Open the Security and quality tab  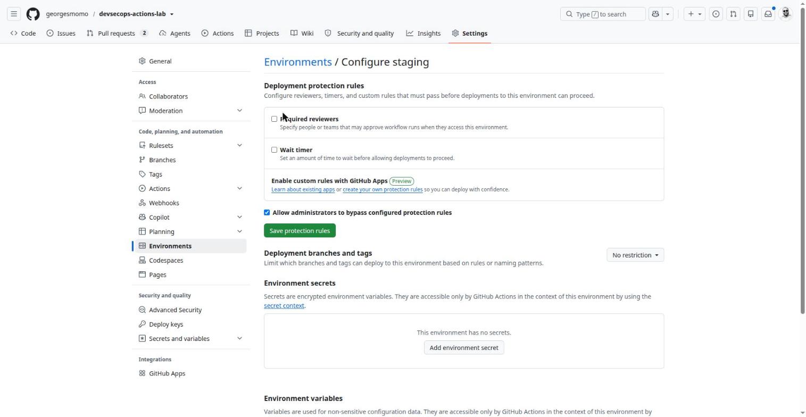pos(359,33)
